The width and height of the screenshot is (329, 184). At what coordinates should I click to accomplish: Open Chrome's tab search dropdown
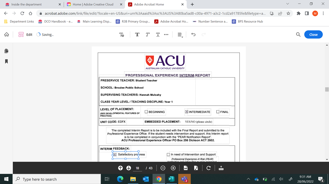tap(287, 4)
